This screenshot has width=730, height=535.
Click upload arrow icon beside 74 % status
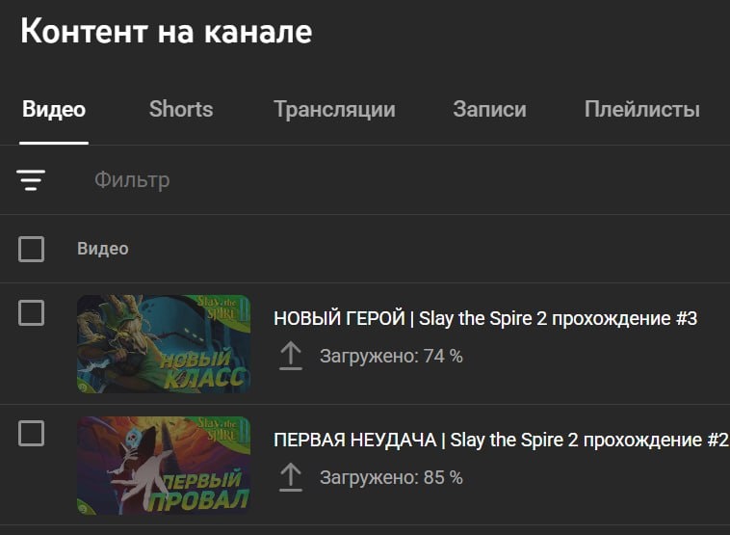[291, 356]
